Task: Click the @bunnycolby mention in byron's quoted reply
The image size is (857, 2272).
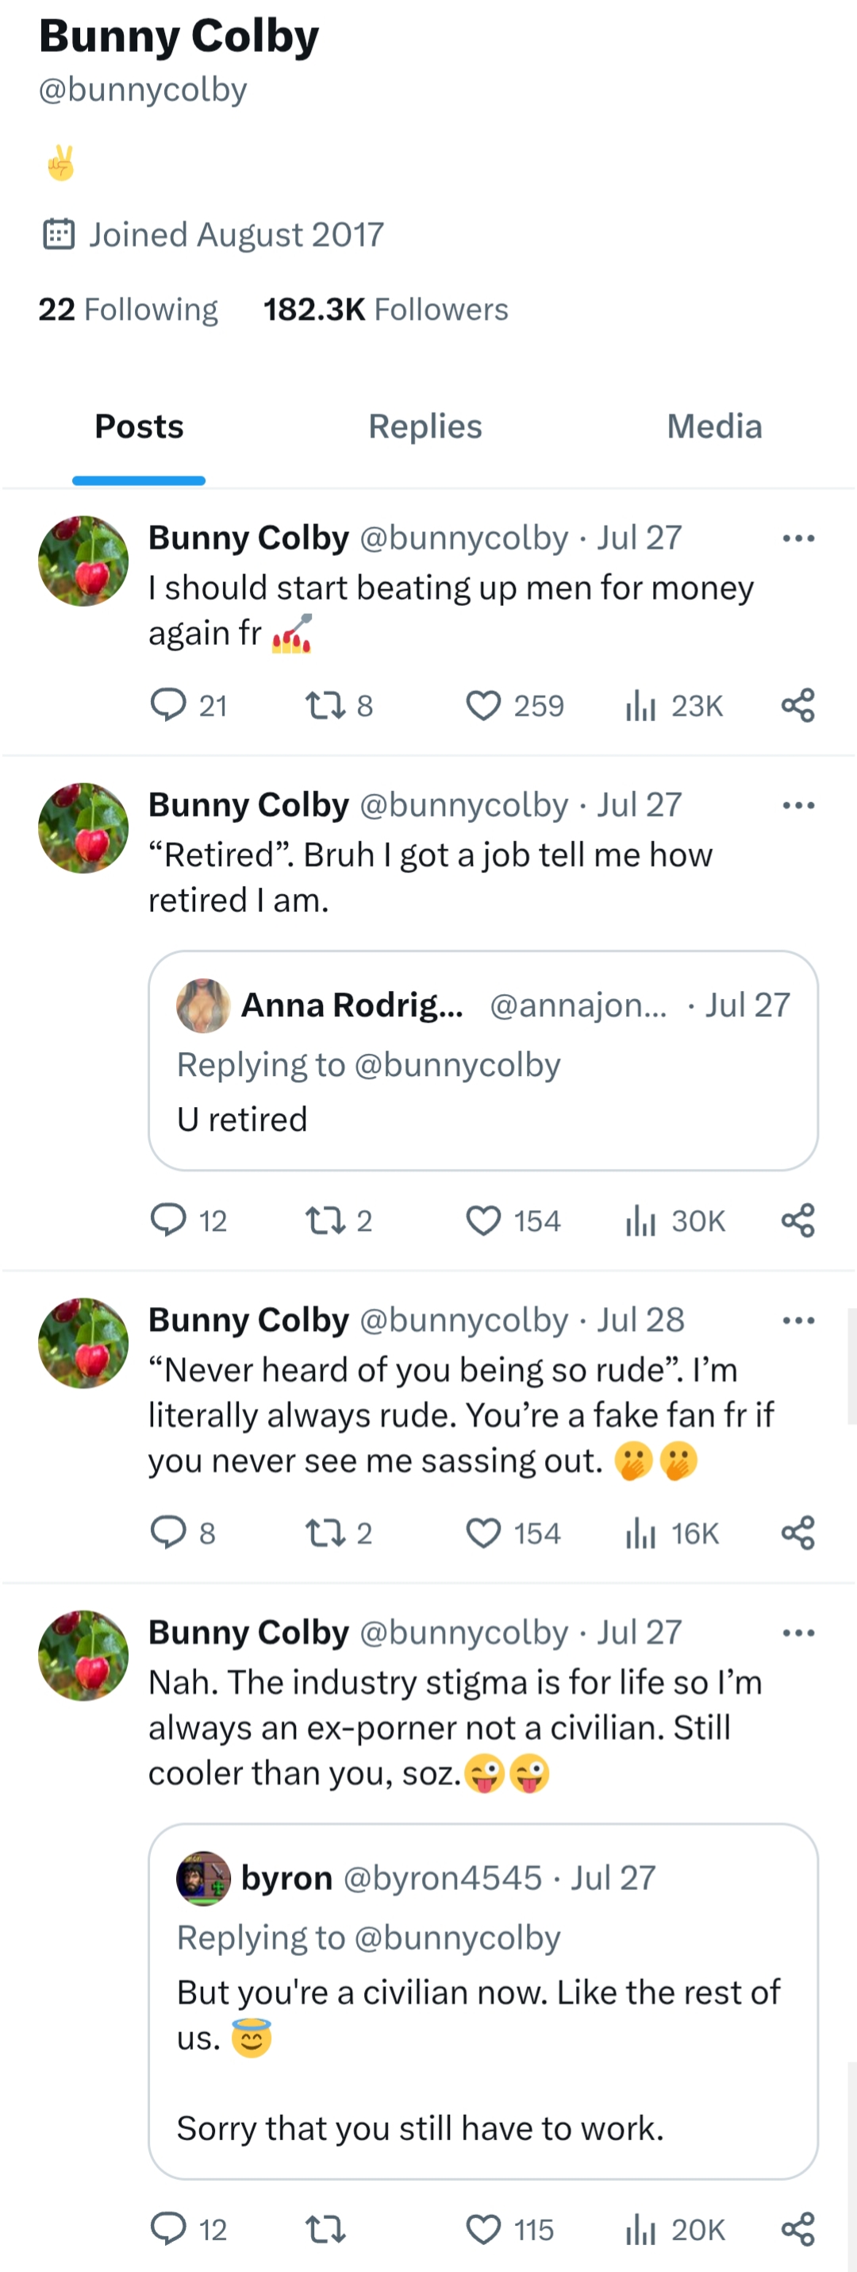Action: click(457, 1938)
